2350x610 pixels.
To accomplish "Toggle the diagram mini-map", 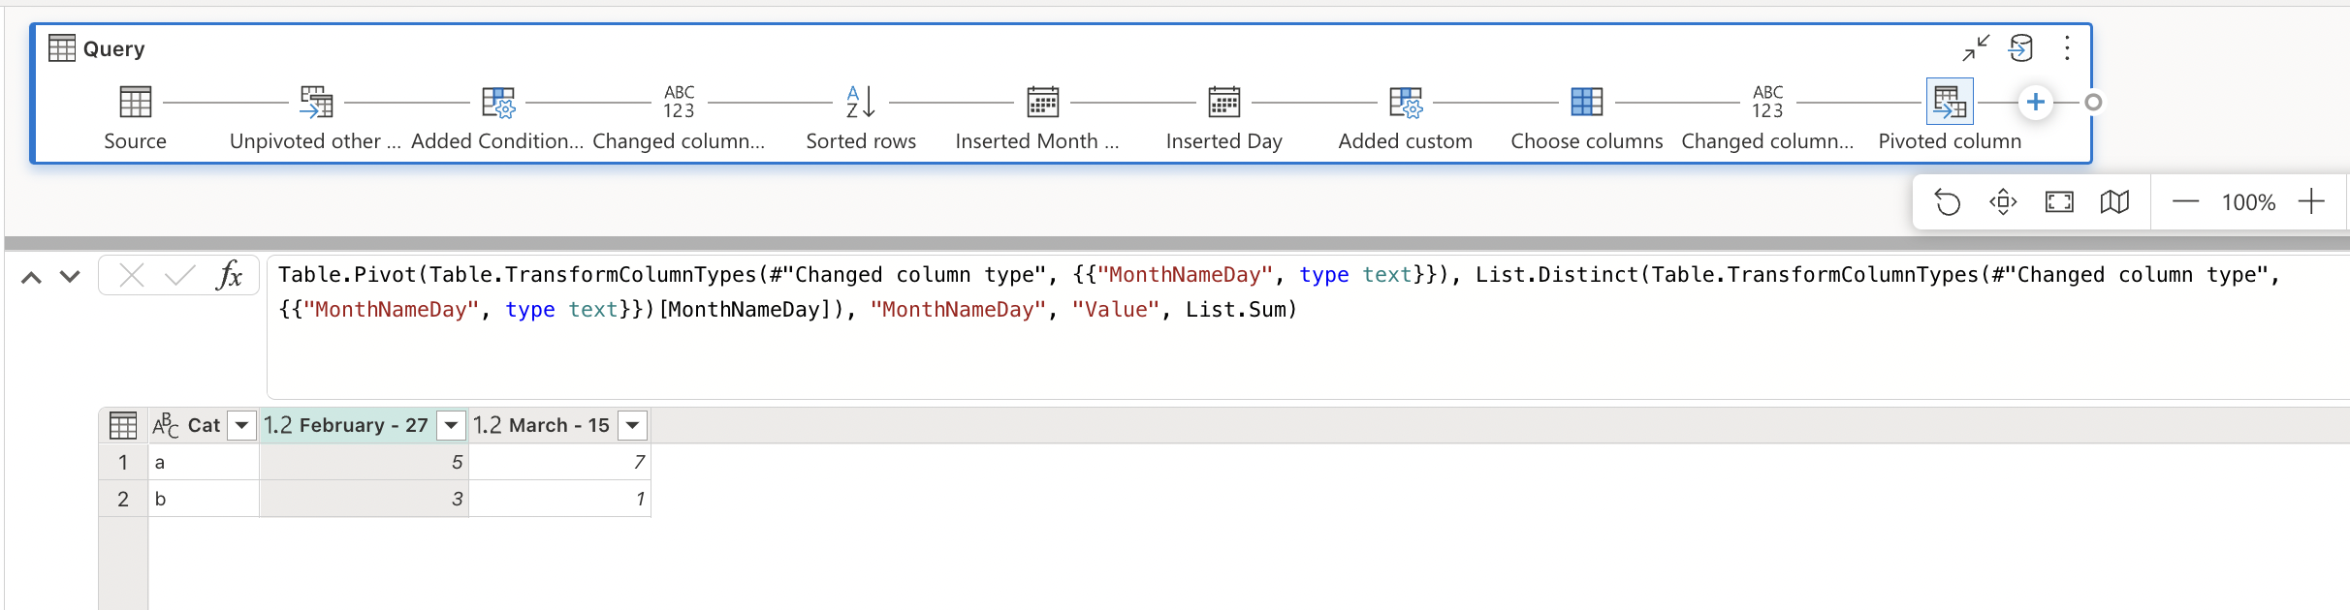I will tap(2114, 202).
